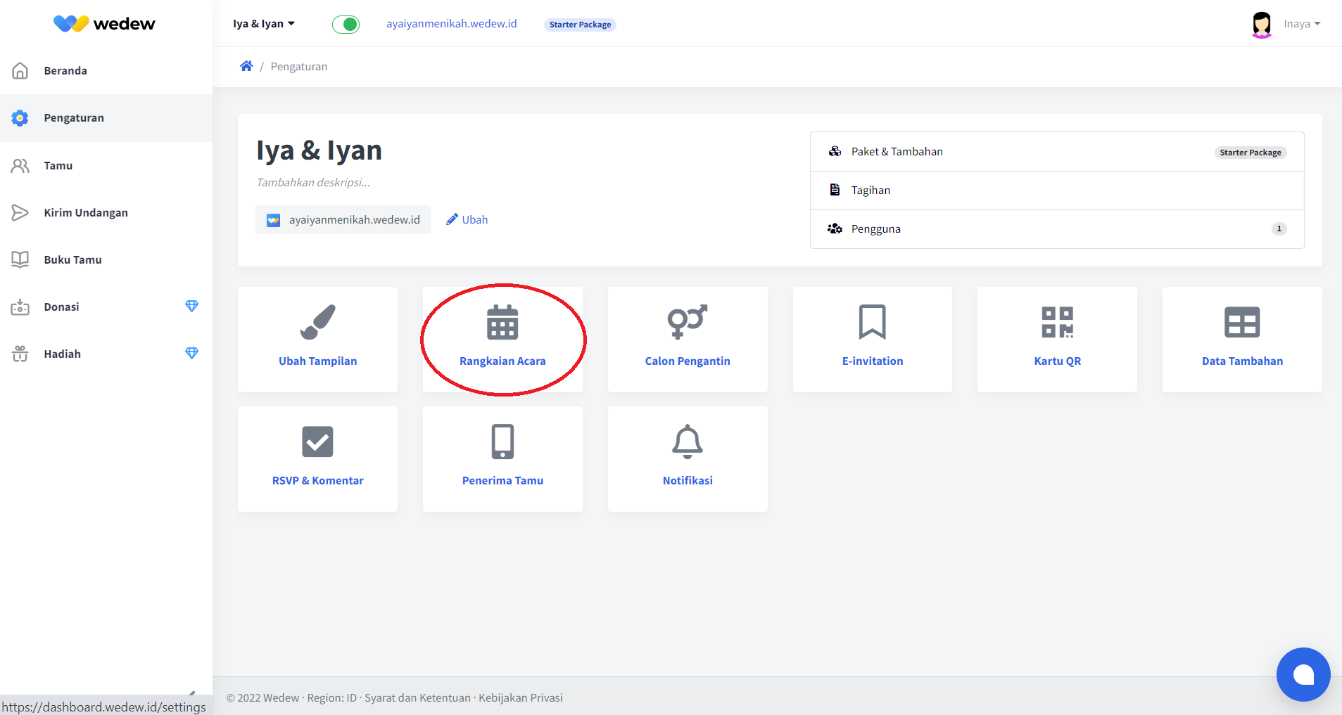The height and width of the screenshot is (715, 1342).
Task: Open the Inaya account dropdown
Action: (1302, 24)
